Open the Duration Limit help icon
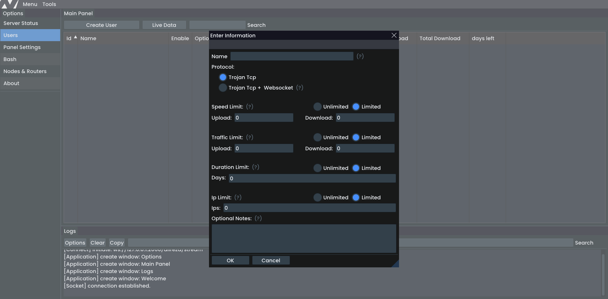Viewport: 608px width, 299px height. click(256, 167)
